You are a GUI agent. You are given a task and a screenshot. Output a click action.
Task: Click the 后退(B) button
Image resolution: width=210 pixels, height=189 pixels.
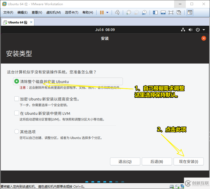pos(157,161)
